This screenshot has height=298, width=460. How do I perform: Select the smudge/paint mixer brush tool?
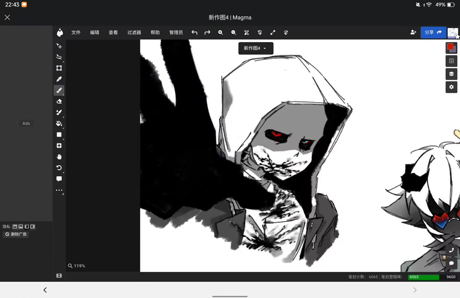59,112
